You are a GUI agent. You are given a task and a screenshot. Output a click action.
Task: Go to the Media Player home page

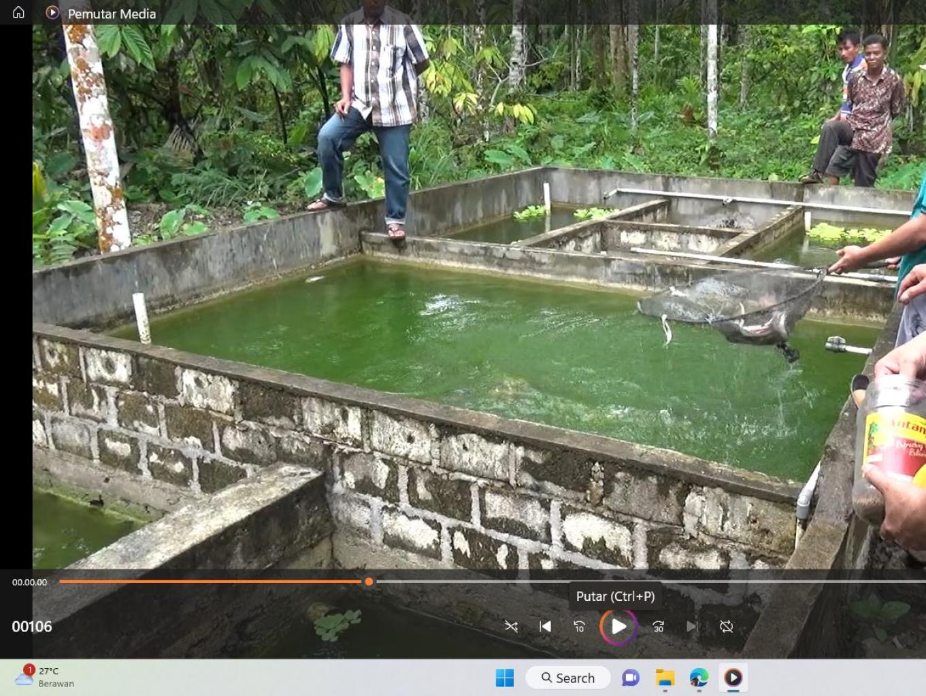(x=18, y=13)
